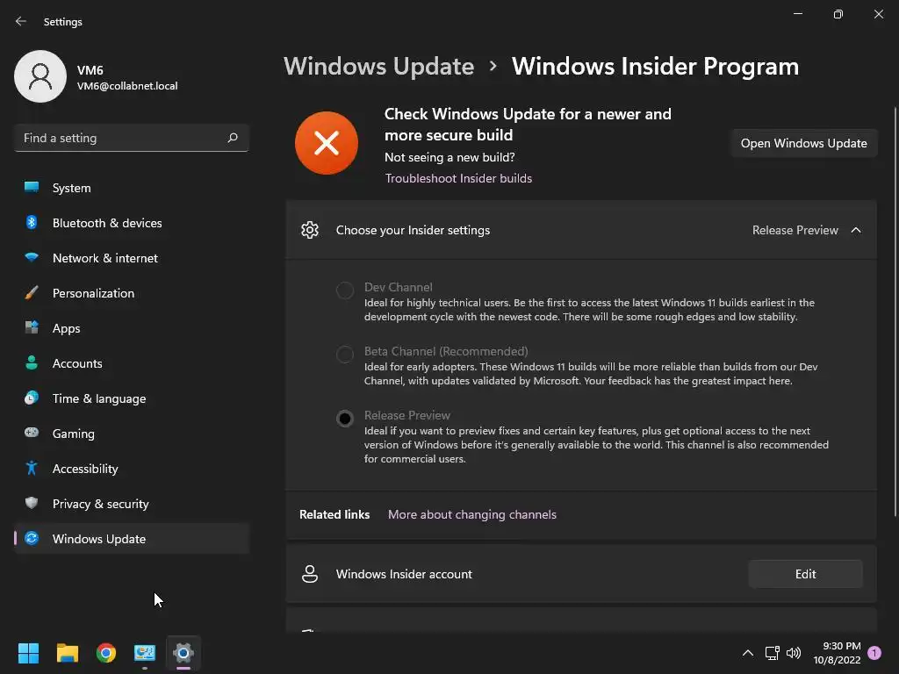Go back using the Settings back arrow
This screenshot has height=674, width=899.
pos(21,21)
